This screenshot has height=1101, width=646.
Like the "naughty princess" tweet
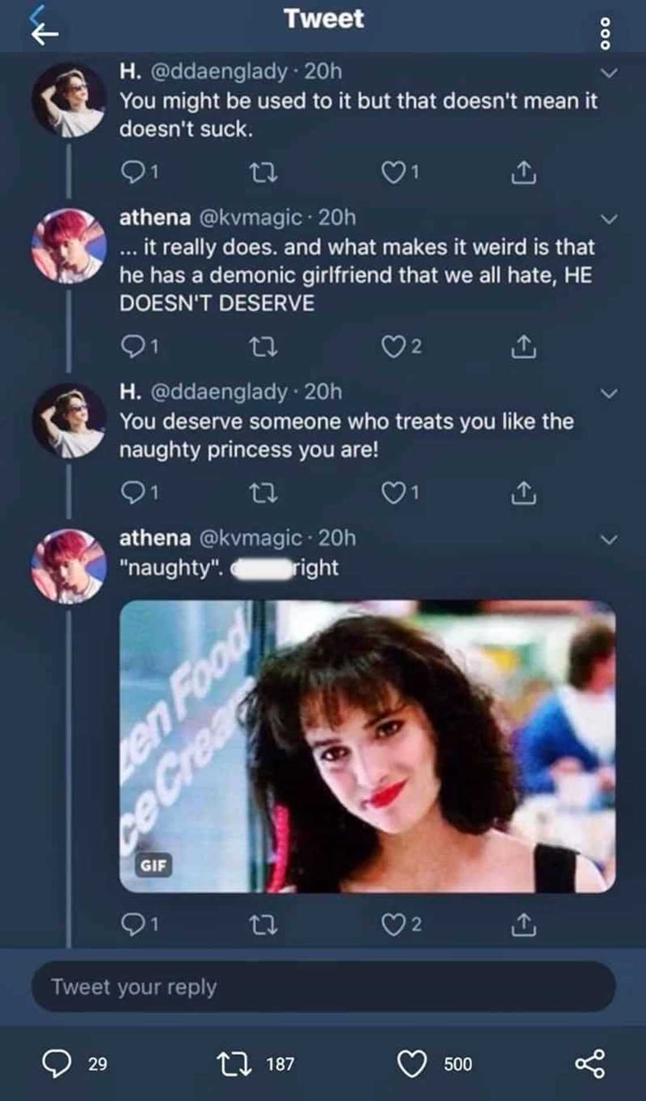395,492
